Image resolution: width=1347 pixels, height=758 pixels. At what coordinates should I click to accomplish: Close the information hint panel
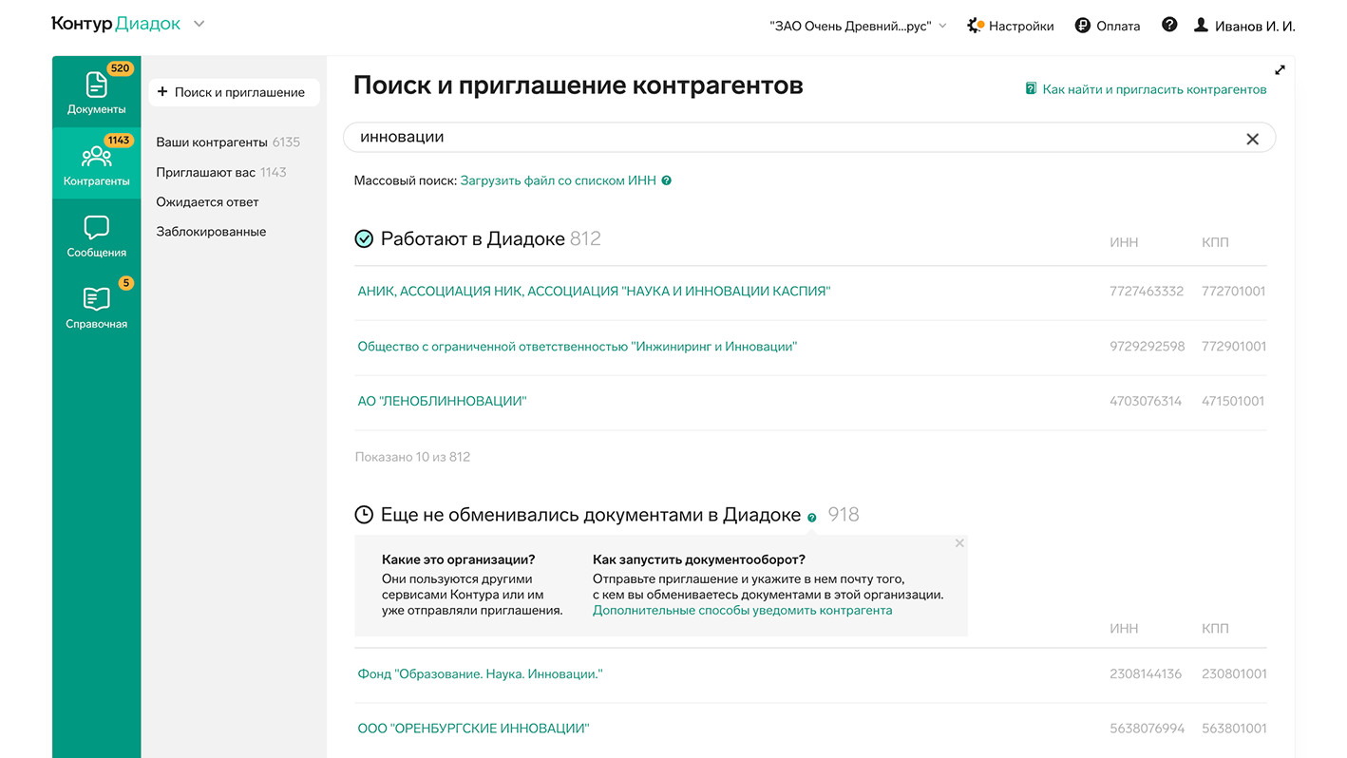click(959, 543)
